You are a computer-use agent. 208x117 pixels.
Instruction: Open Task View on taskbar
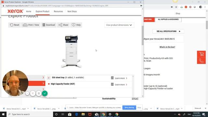[63, 114]
